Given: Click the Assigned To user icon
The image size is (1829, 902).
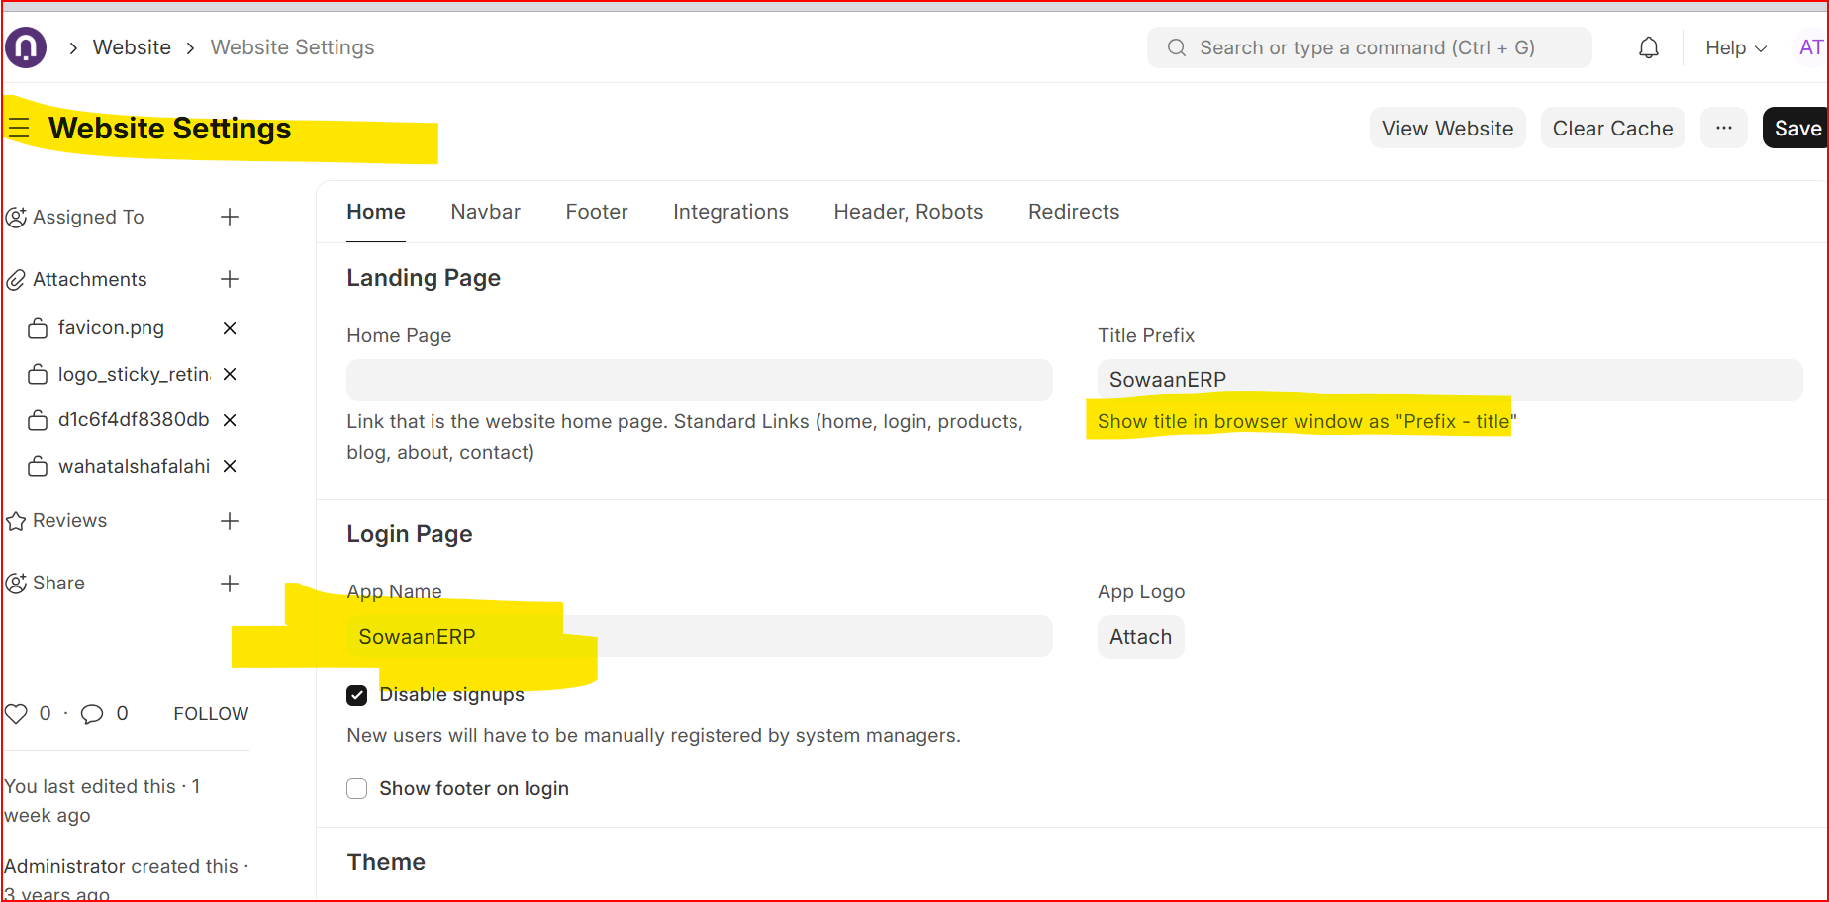Looking at the screenshot, I should 16,217.
